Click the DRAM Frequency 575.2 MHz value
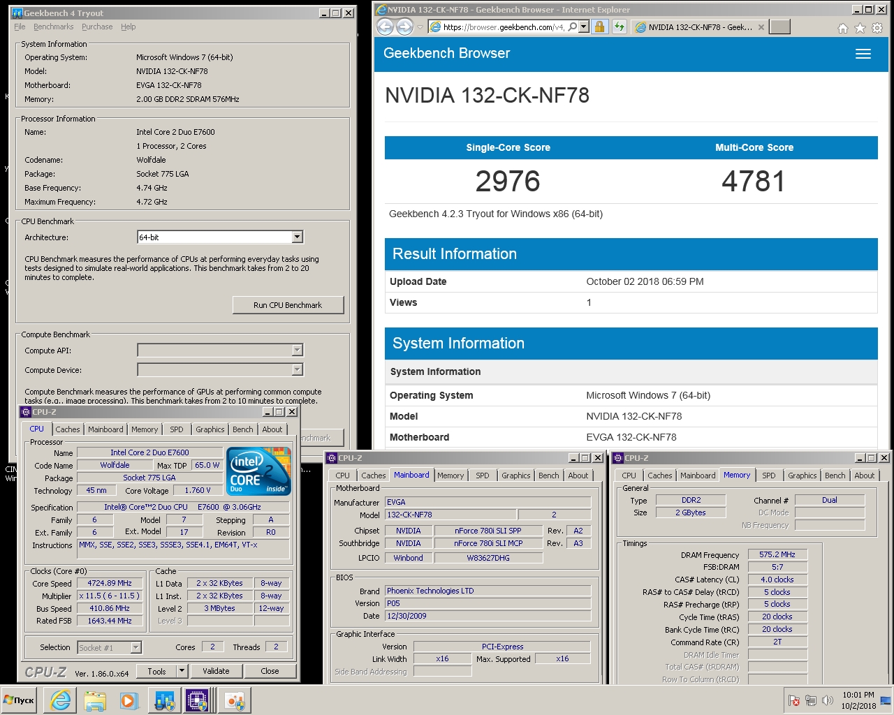The image size is (894, 715). click(x=777, y=554)
